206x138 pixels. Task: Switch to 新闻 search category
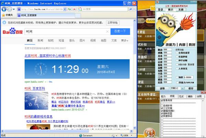[x=40, y=40]
